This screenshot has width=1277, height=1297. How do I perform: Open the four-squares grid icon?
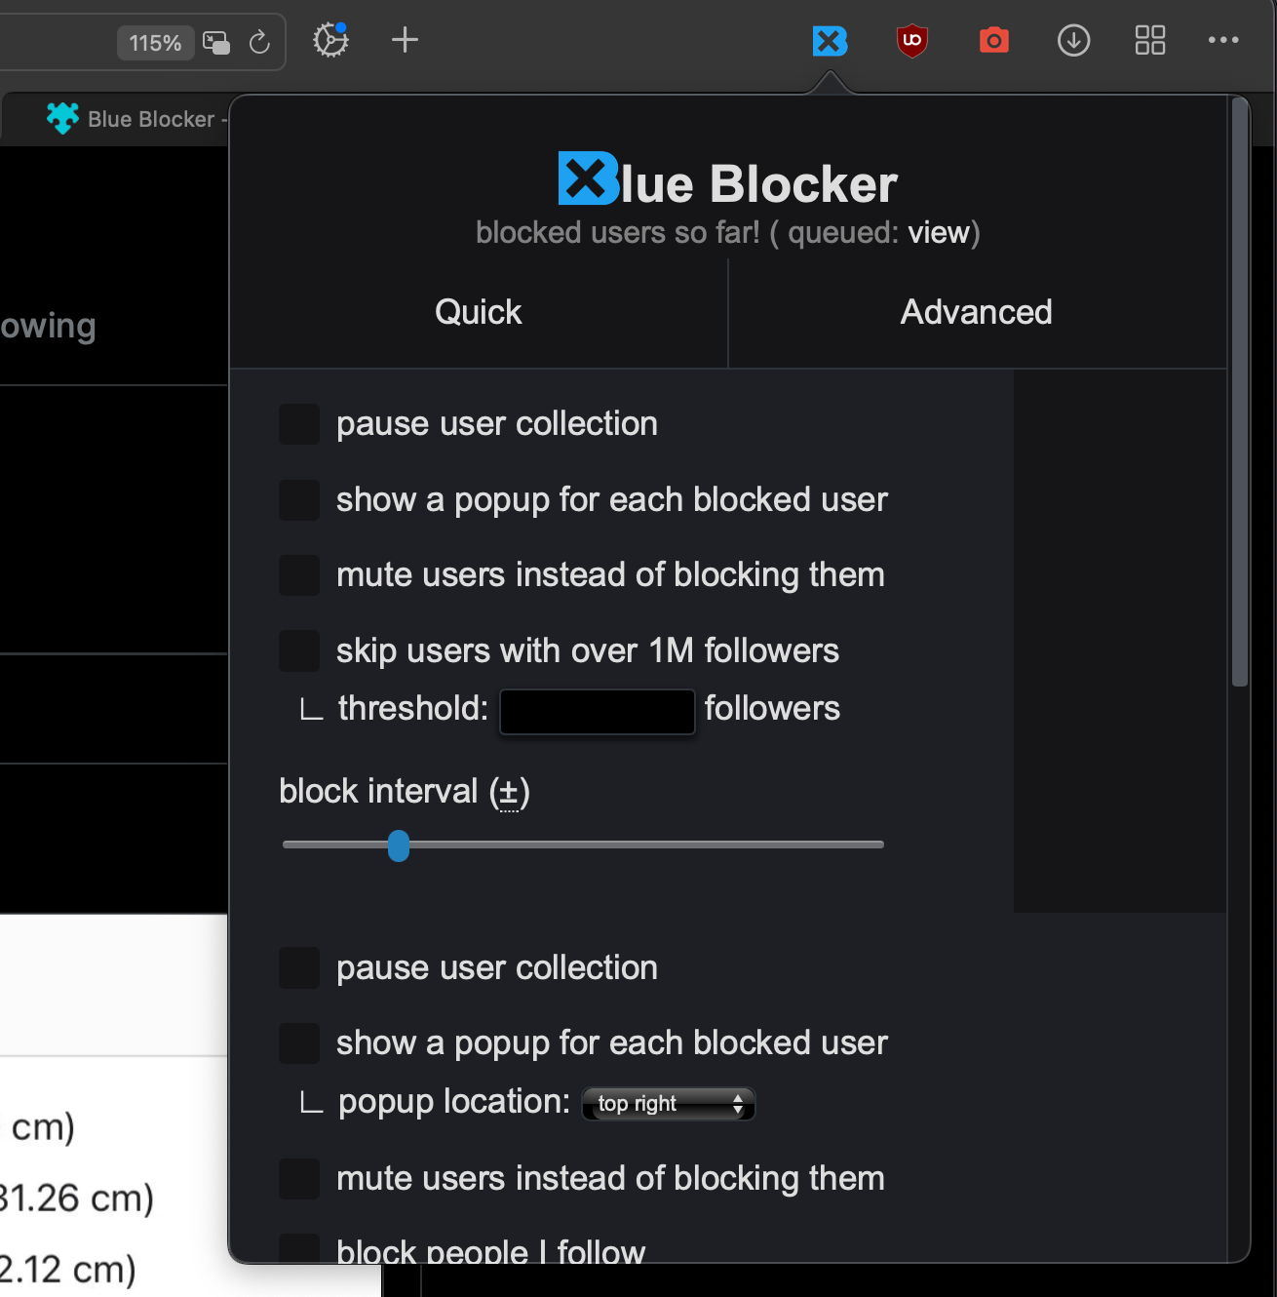1150,41
